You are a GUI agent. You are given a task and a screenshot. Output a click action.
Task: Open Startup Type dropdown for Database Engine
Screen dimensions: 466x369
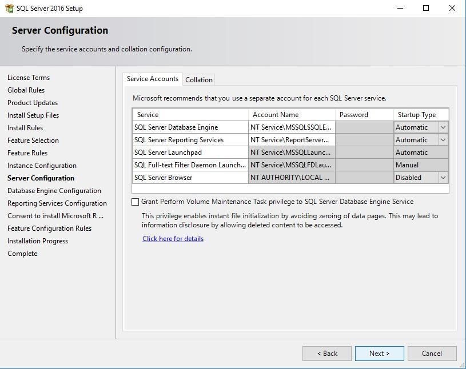coord(443,127)
